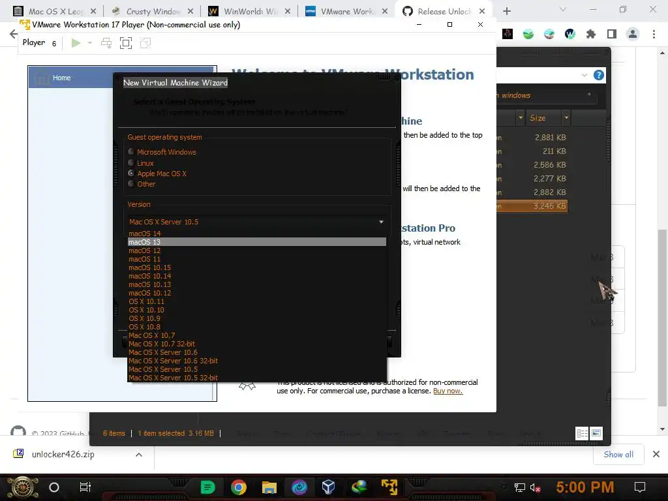Click Send Ctrl+Alt+Del toolbar icon
668x501 pixels.
coord(106,42)
